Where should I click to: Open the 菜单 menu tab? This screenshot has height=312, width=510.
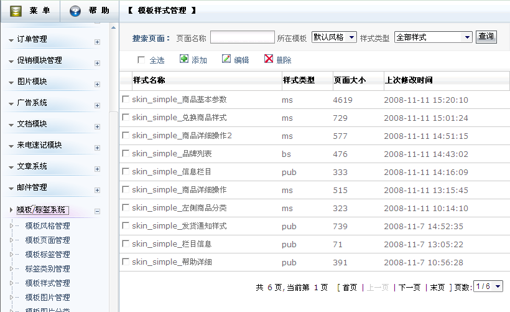tap(30, 11)
